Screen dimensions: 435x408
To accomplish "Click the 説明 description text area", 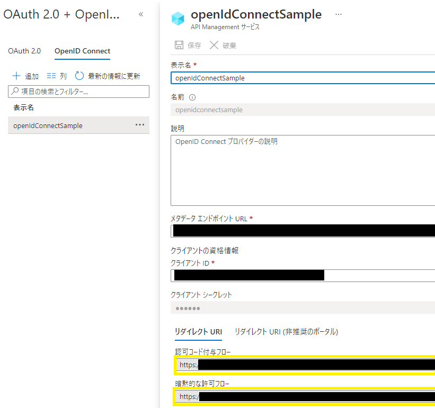I will pos(303,170).
